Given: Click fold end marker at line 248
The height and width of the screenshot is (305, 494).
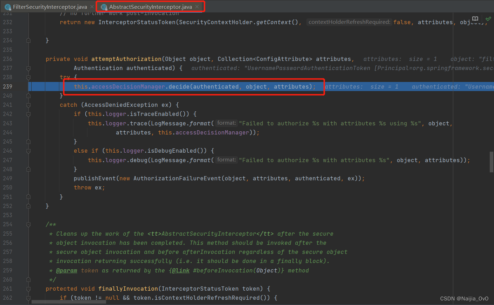Looking at the screenshot, I should point(28,169).
